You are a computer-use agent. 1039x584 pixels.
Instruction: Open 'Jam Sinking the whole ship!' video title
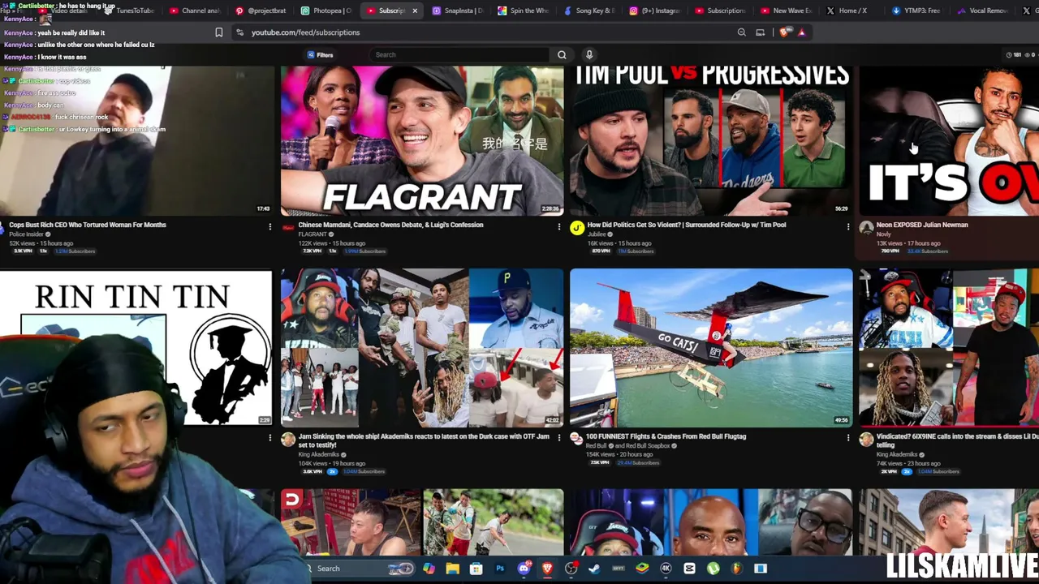424,440
